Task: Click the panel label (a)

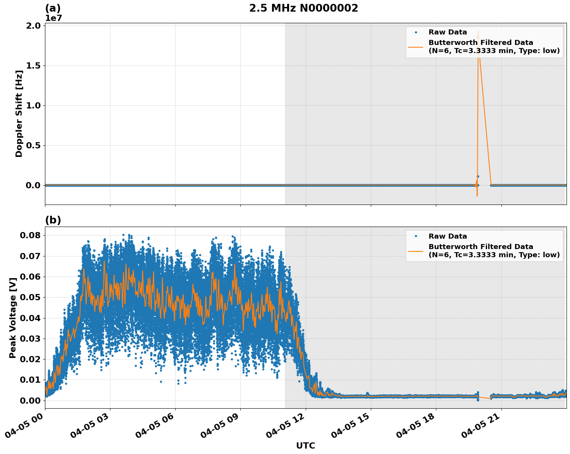Action: [53, 8]
